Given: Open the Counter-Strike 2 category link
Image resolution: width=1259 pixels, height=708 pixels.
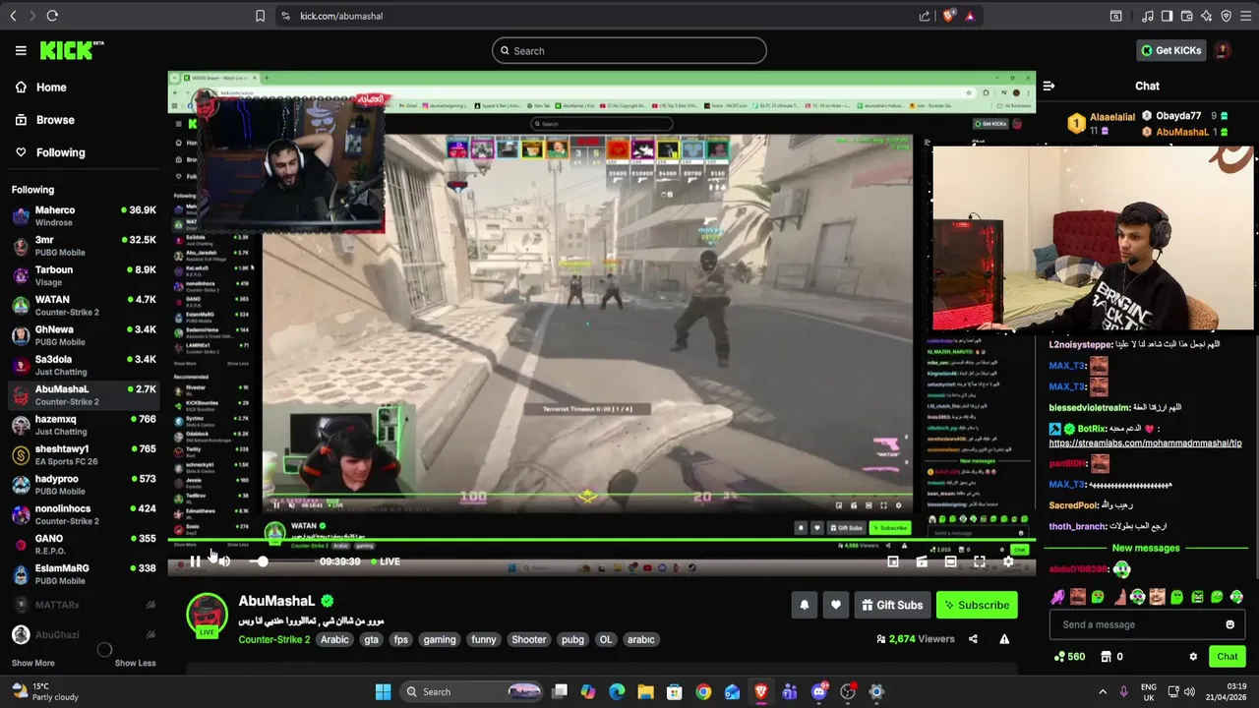Looking at the screenshot, I should click(273, 639).
